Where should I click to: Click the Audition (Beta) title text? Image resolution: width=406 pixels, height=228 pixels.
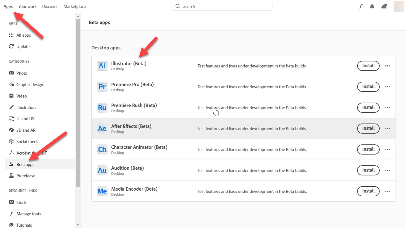pos(128,168)
